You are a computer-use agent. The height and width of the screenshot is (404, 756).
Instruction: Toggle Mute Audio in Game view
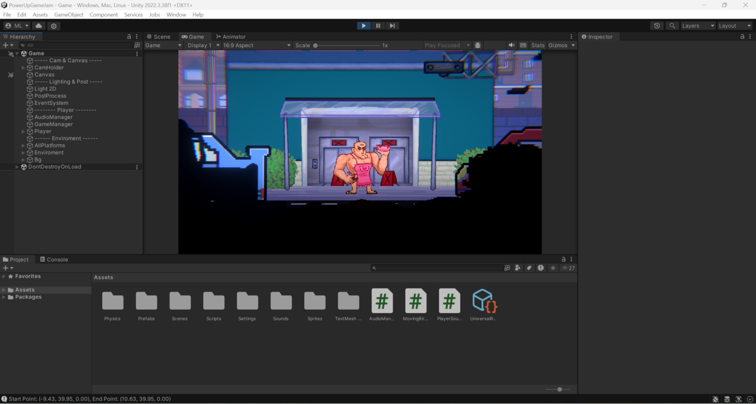click(511, 45)
